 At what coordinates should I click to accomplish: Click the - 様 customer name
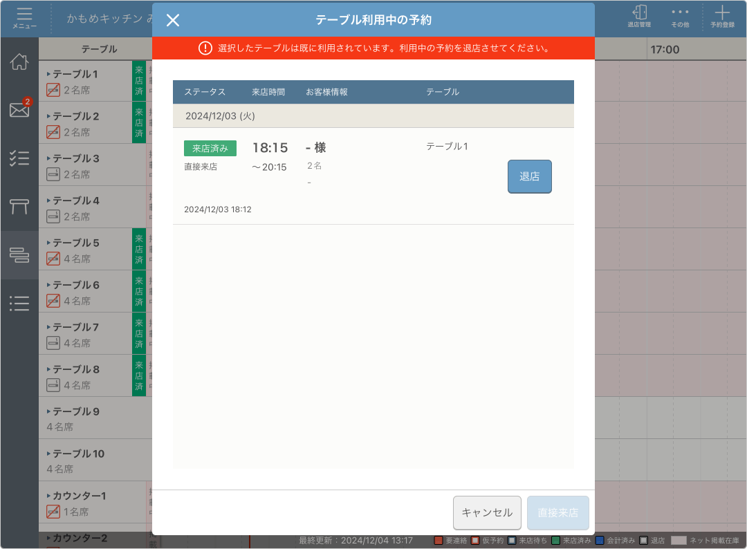click(316, 148)
